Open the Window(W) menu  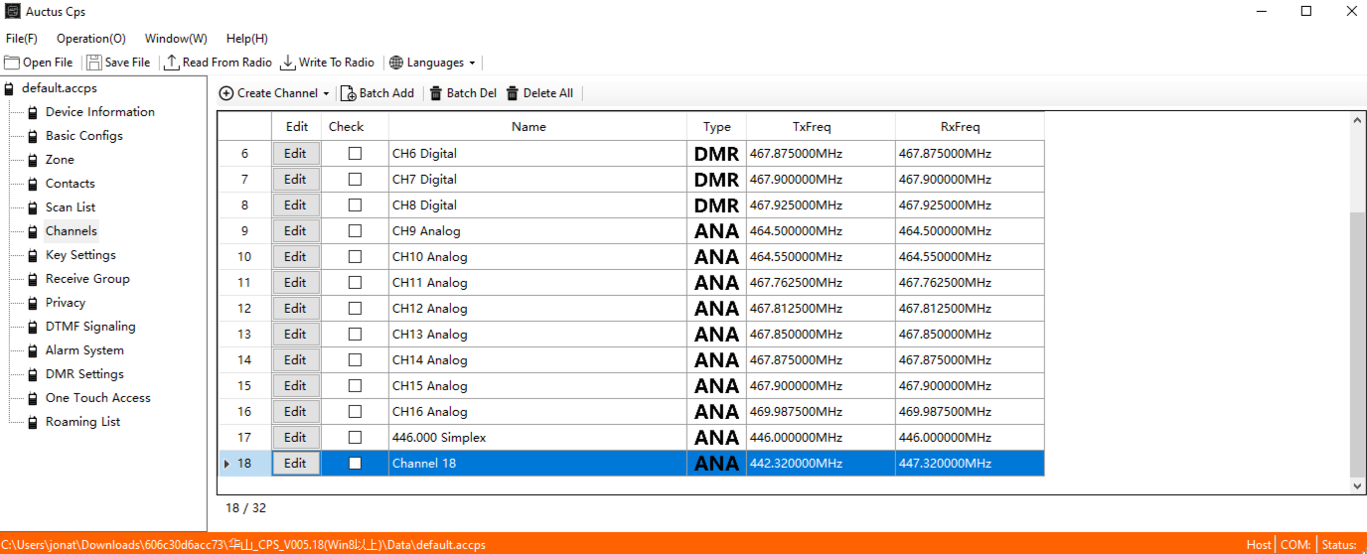click(x=176, y=39)
